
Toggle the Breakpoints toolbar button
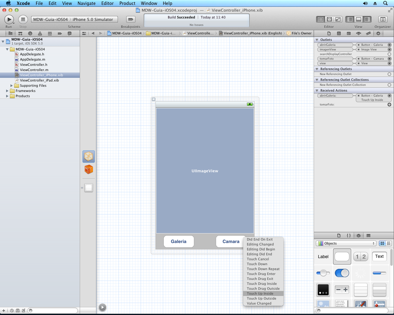pos(131,19)
